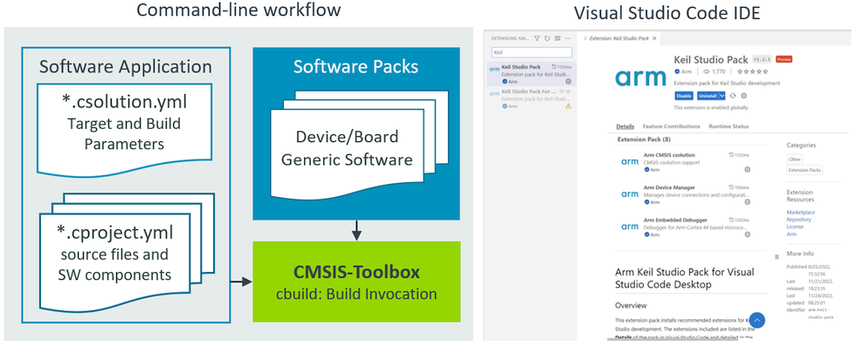This screenshot has width=856, height=353.
Task: Click the Clear Extensions Search Results icon
Action: pyautogui.click(x=556, y=38)
